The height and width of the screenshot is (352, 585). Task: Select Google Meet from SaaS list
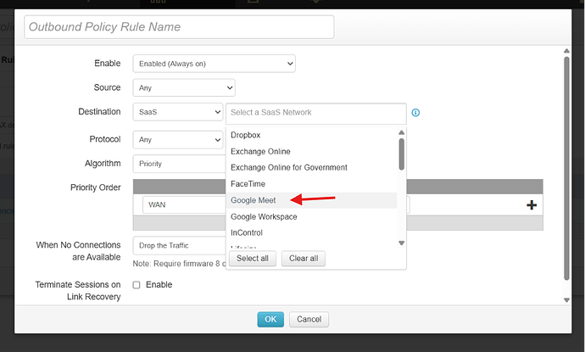311,200
